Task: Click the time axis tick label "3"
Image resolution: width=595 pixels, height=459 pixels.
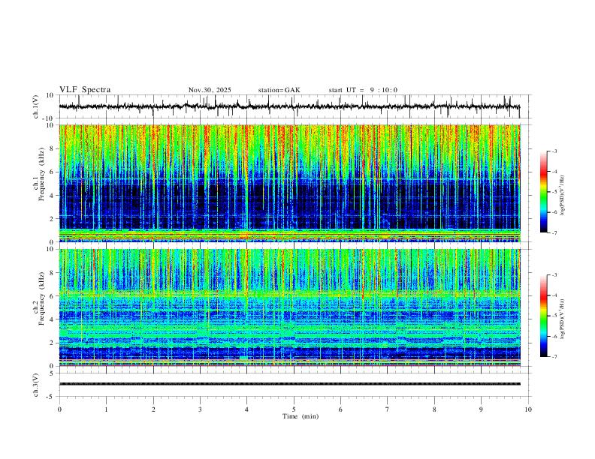Action: tap(200, 409)
